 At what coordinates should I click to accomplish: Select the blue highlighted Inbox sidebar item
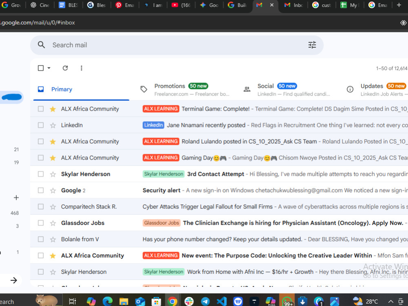click(x=12, y=98)
